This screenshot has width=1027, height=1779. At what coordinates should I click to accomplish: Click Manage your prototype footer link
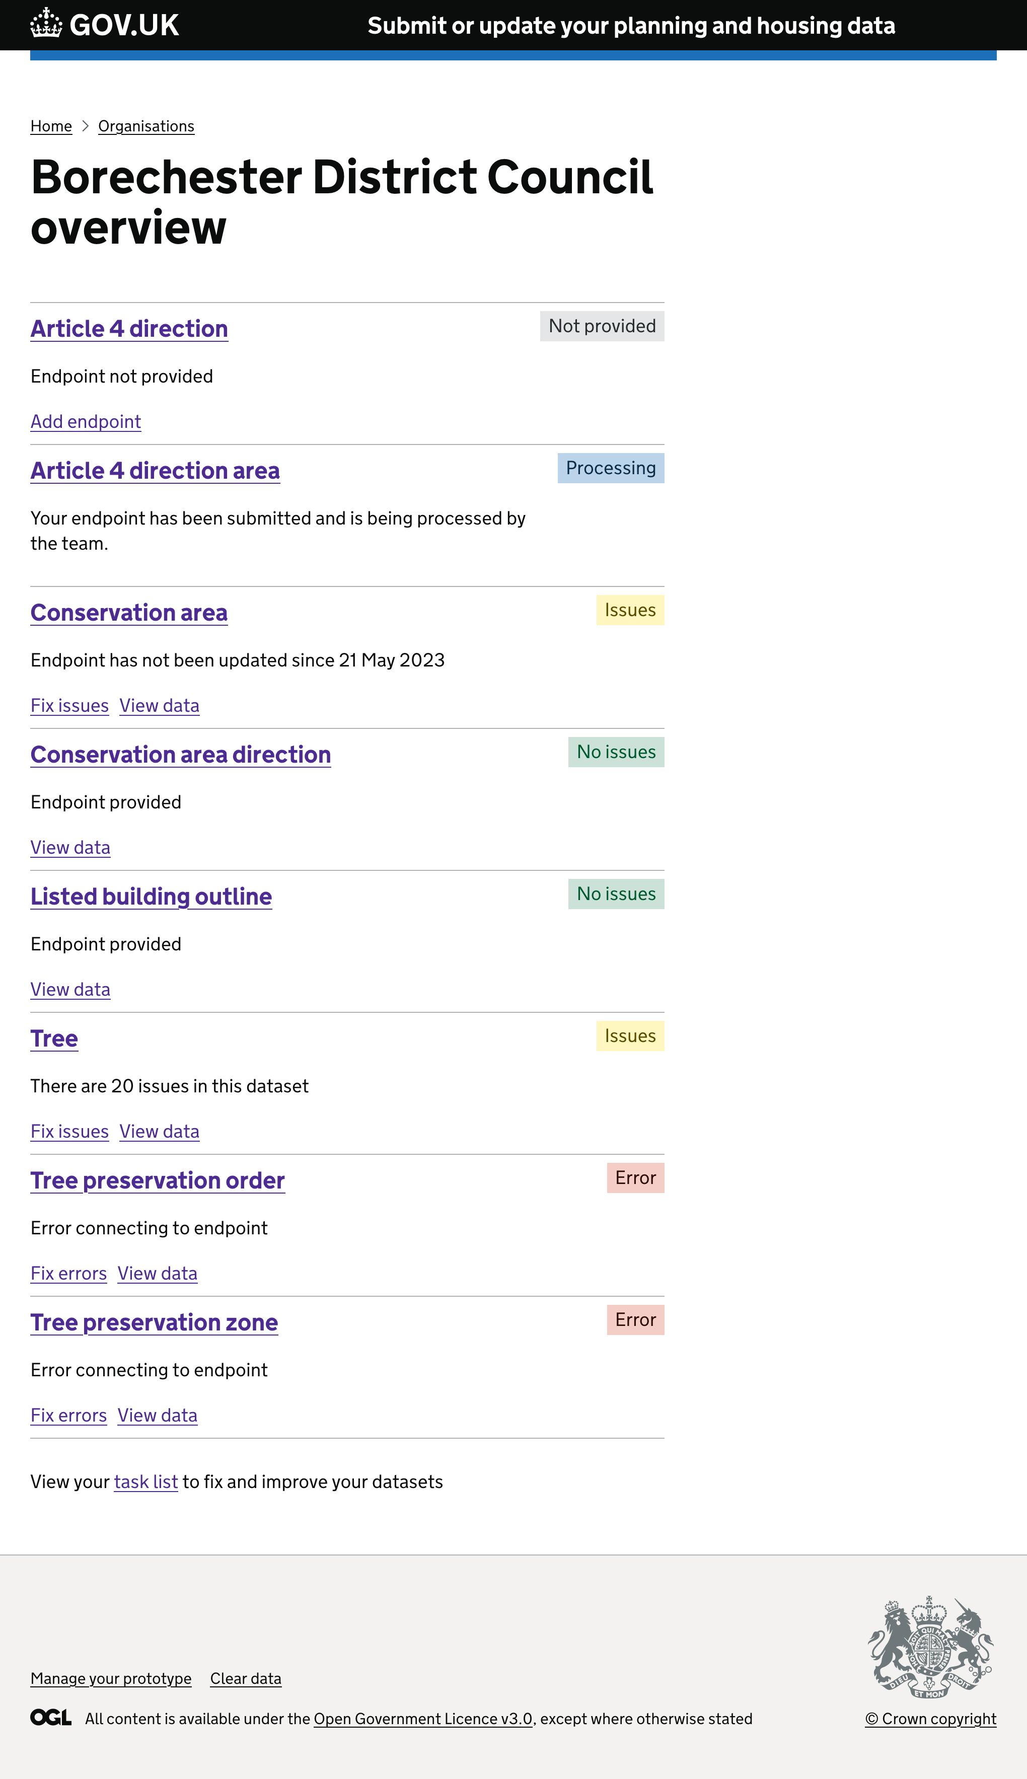(111, 1679)
